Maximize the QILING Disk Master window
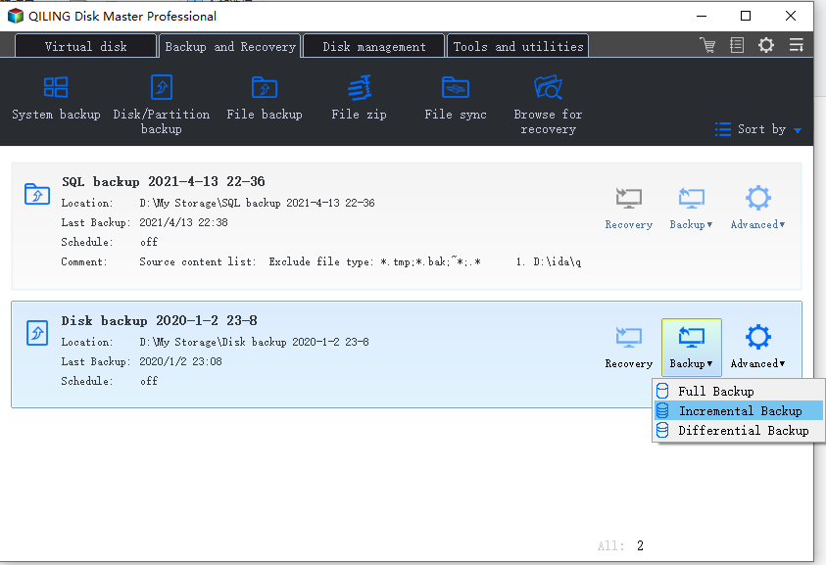Viewport: 826px width, 565px height. click(746, 16)
